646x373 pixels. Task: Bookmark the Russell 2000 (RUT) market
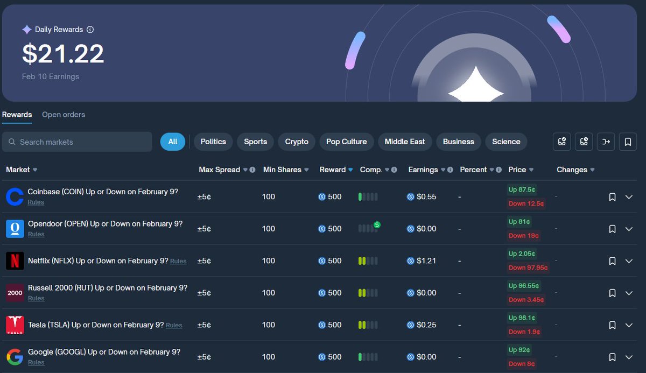click(612, 293)
